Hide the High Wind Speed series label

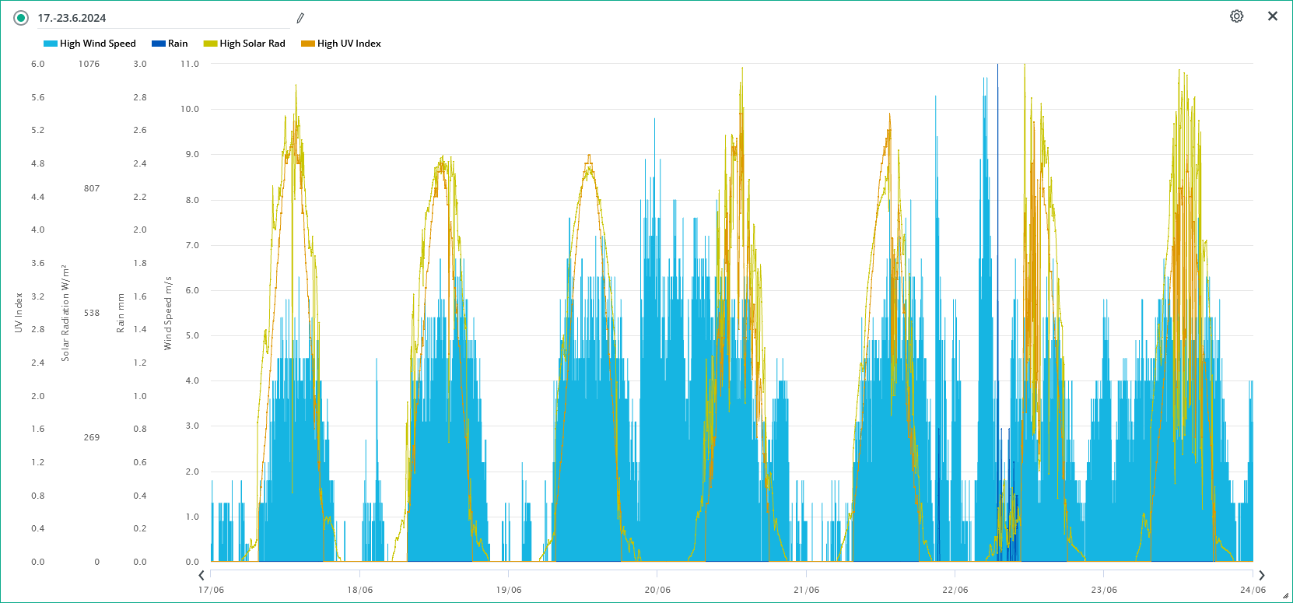pyautogui.click(x=97, y=44)
